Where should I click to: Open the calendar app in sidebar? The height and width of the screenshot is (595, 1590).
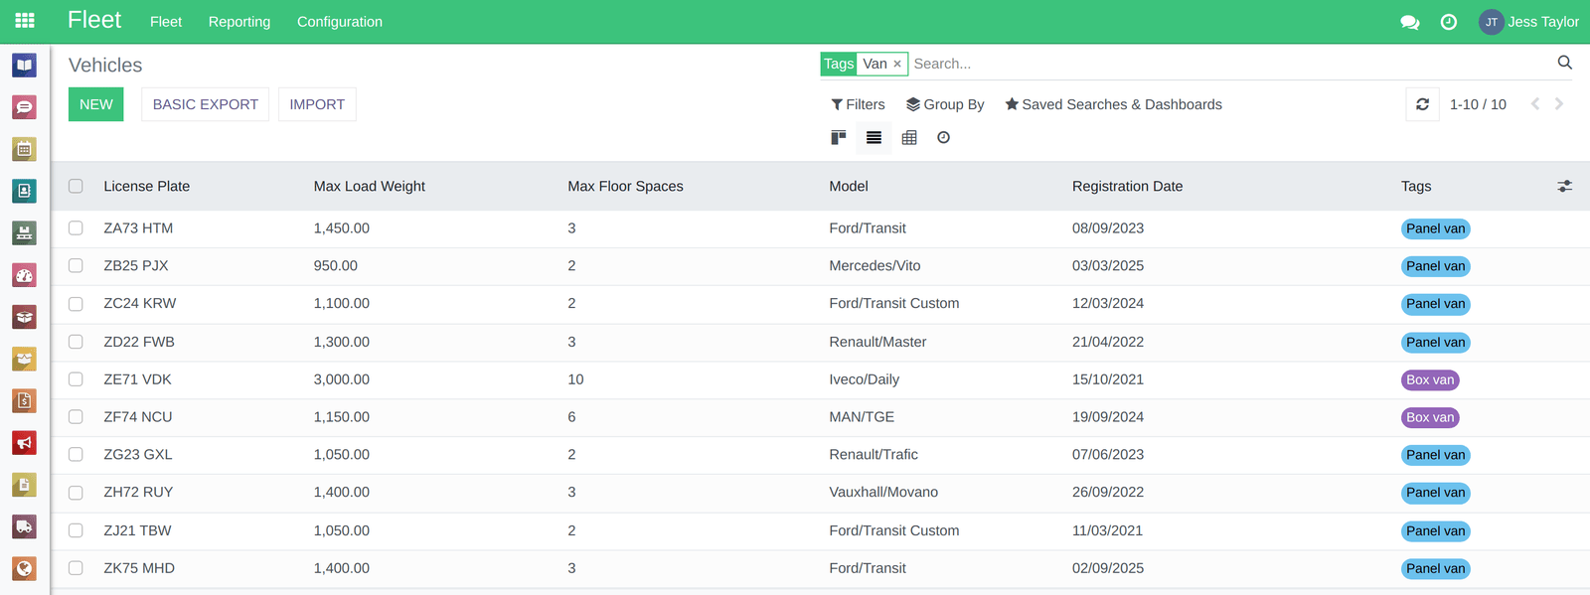pyautogui.click(x=25, y=149)
